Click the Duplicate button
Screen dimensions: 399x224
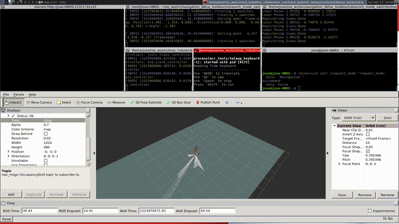(x=34, y=195)
